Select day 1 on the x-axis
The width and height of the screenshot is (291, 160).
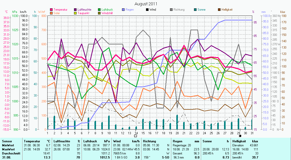point(47,133)
